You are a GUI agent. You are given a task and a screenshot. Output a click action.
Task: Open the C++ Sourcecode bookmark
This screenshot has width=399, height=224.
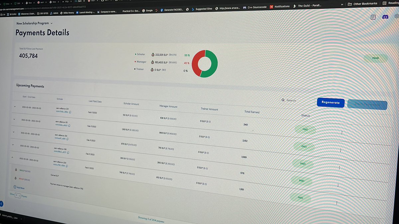255,7
